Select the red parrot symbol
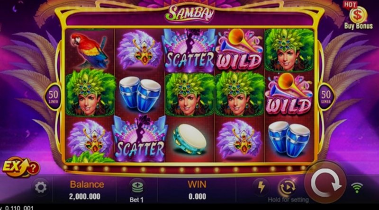Viewport: 379px width, 210px height. (90, 50)
